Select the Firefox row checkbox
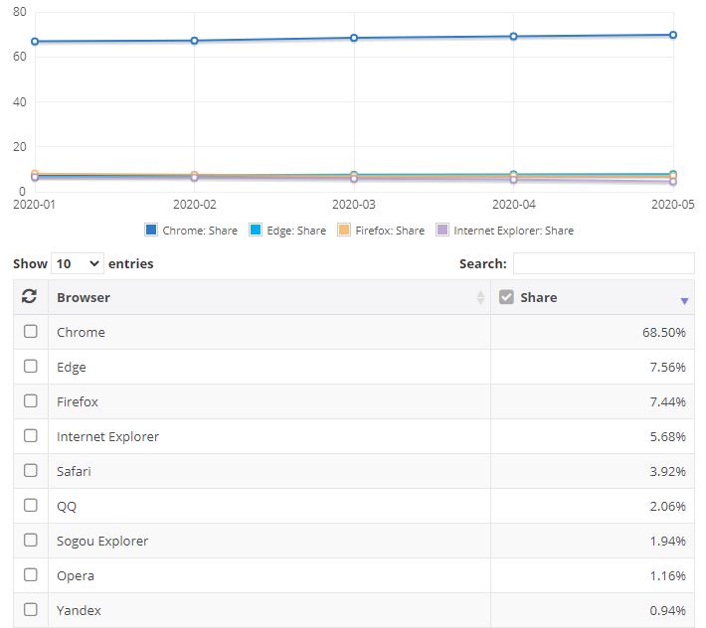Screen dimensions: 706x628 coord(31,401)
